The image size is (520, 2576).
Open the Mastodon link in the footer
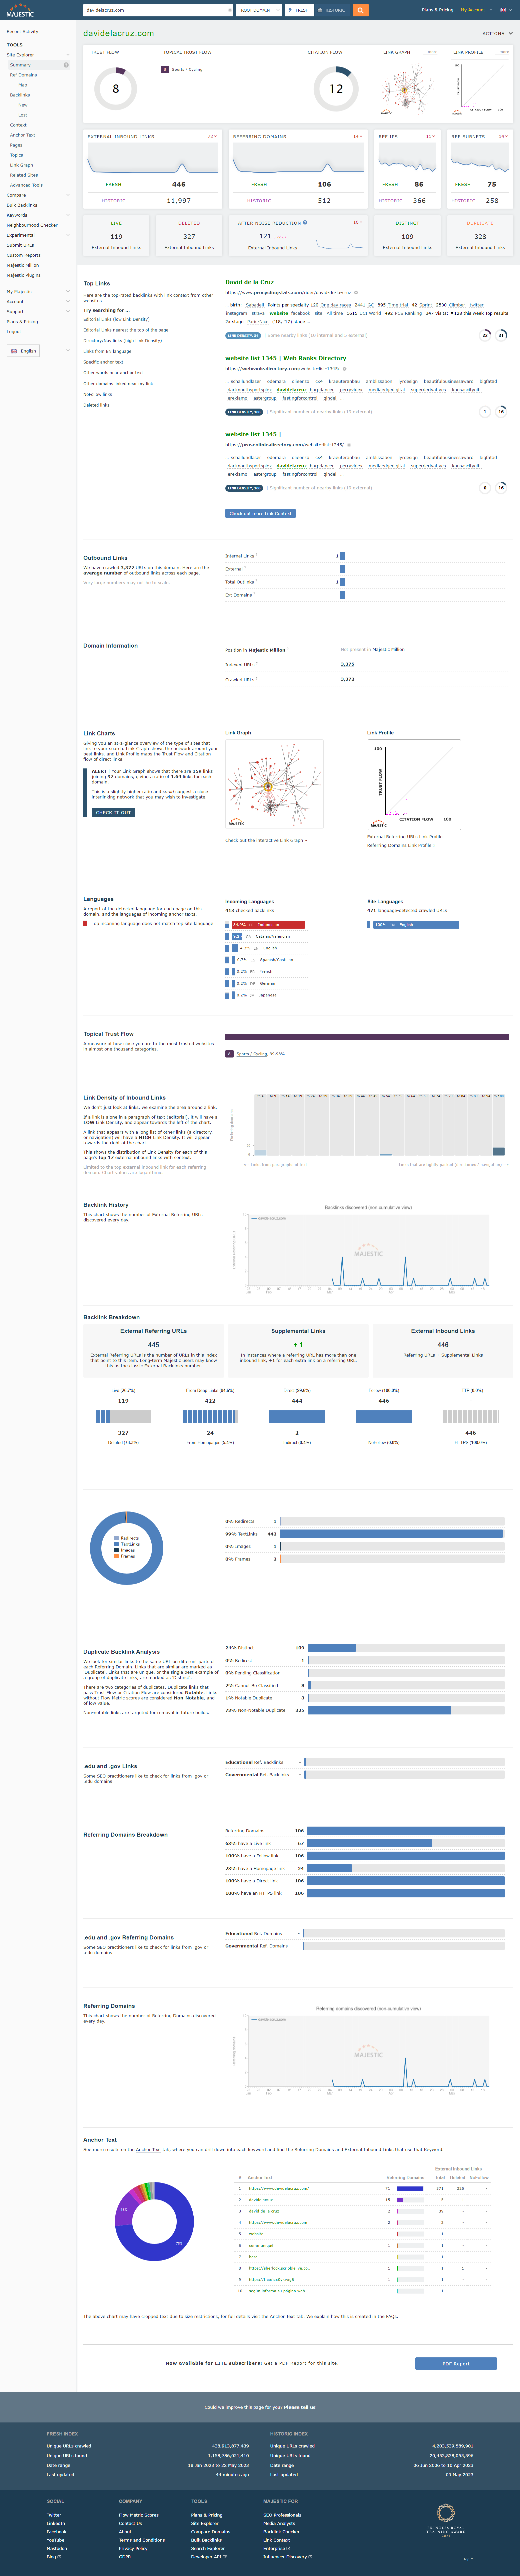tap(57, 2548)
